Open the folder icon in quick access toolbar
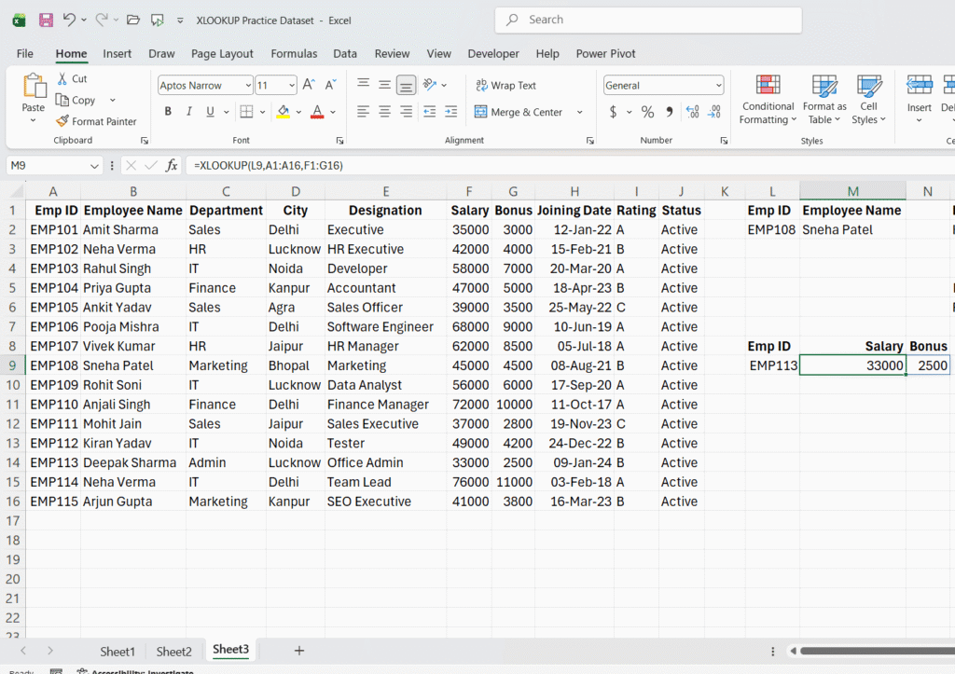Viewport: 955px width, 674px height. tap(132, 20)
